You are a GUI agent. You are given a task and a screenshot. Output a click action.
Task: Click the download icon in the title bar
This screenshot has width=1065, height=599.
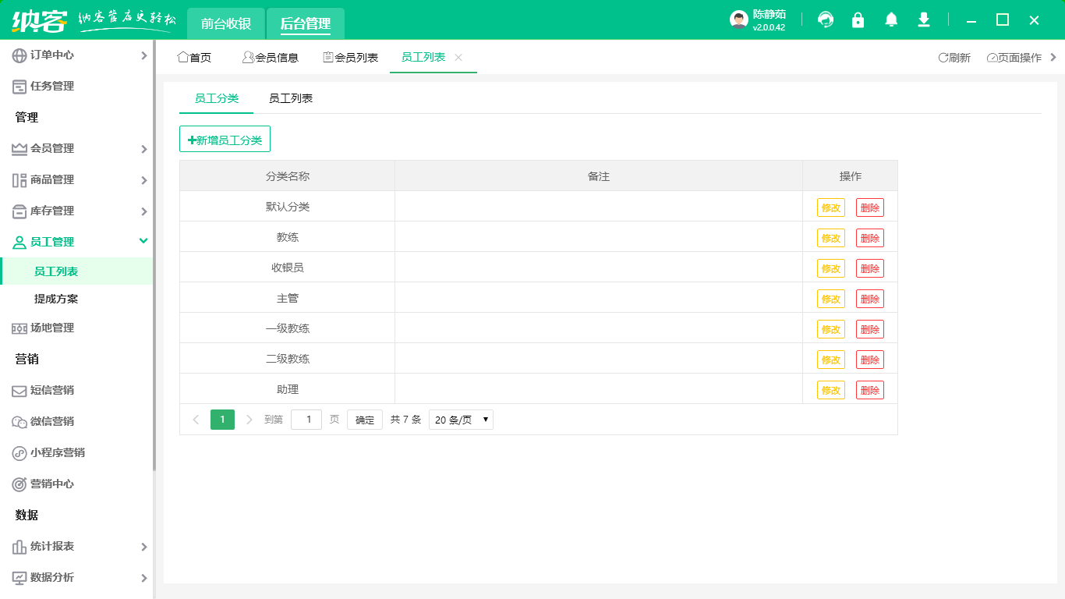pyautogui.click(x=923, y=19)
